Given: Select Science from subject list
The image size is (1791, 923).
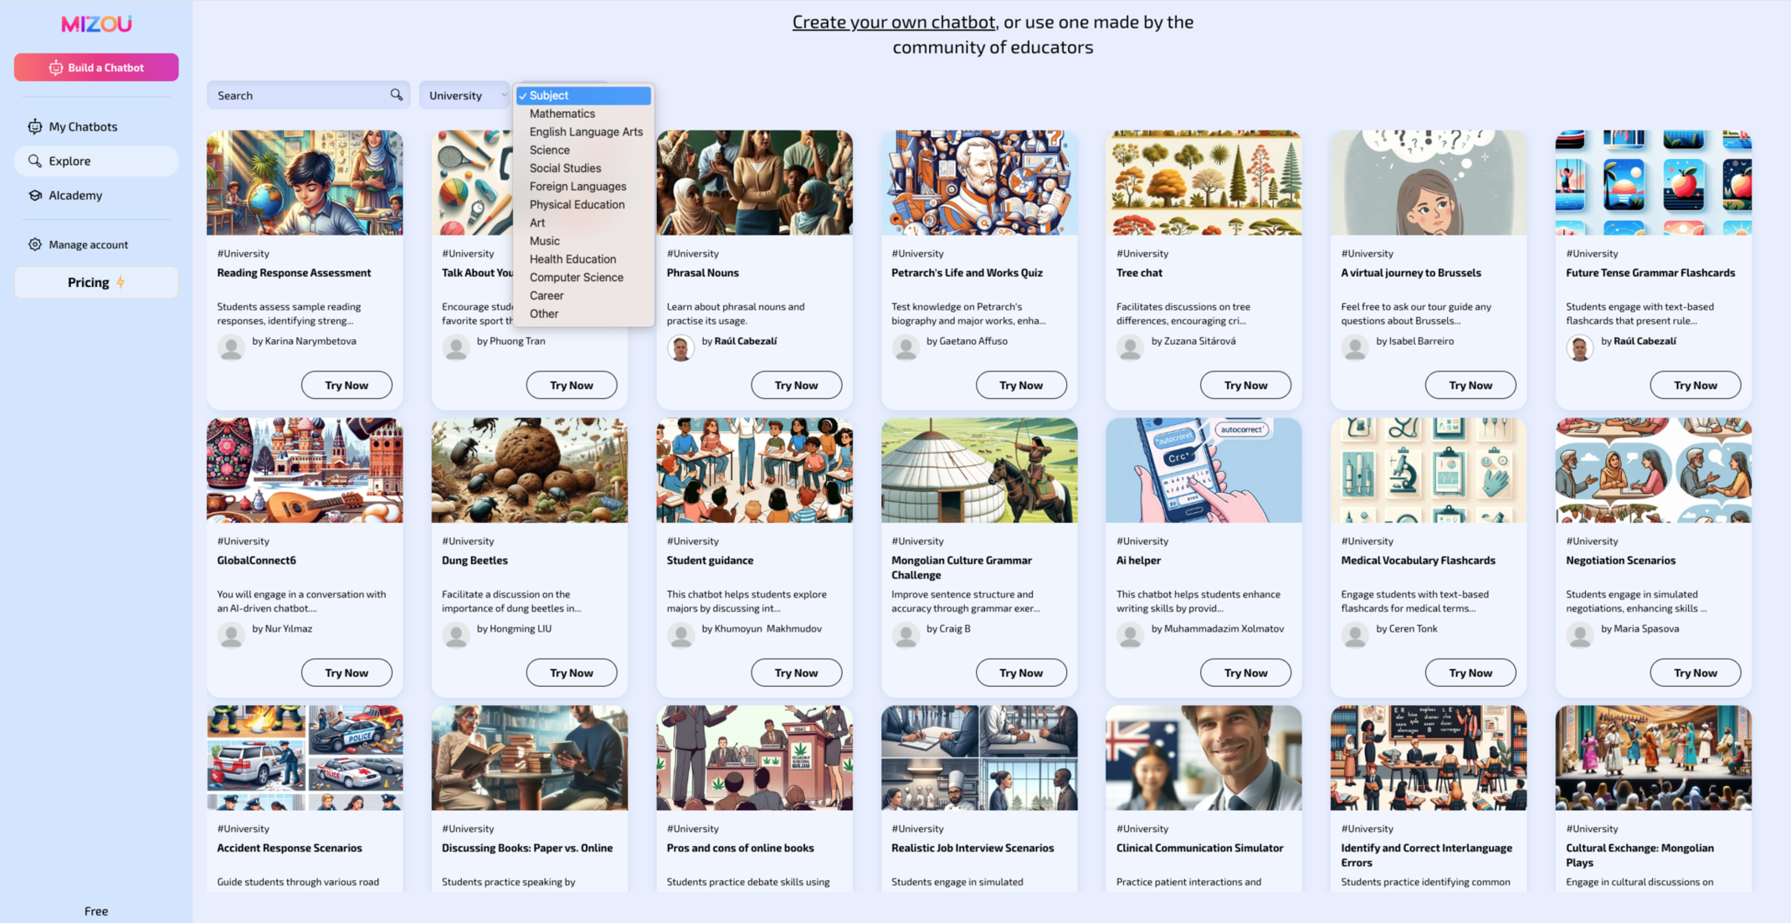Looking at the screenshot, I should (548, 150).
